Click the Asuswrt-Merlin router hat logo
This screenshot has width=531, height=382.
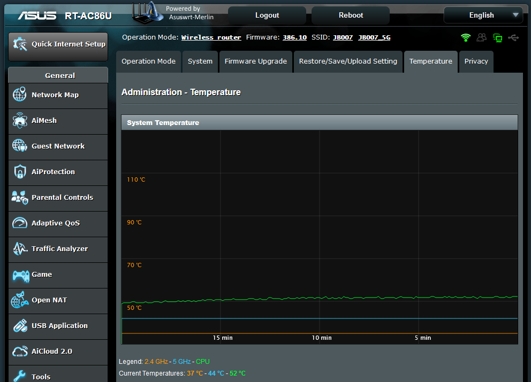click(147, 13)
